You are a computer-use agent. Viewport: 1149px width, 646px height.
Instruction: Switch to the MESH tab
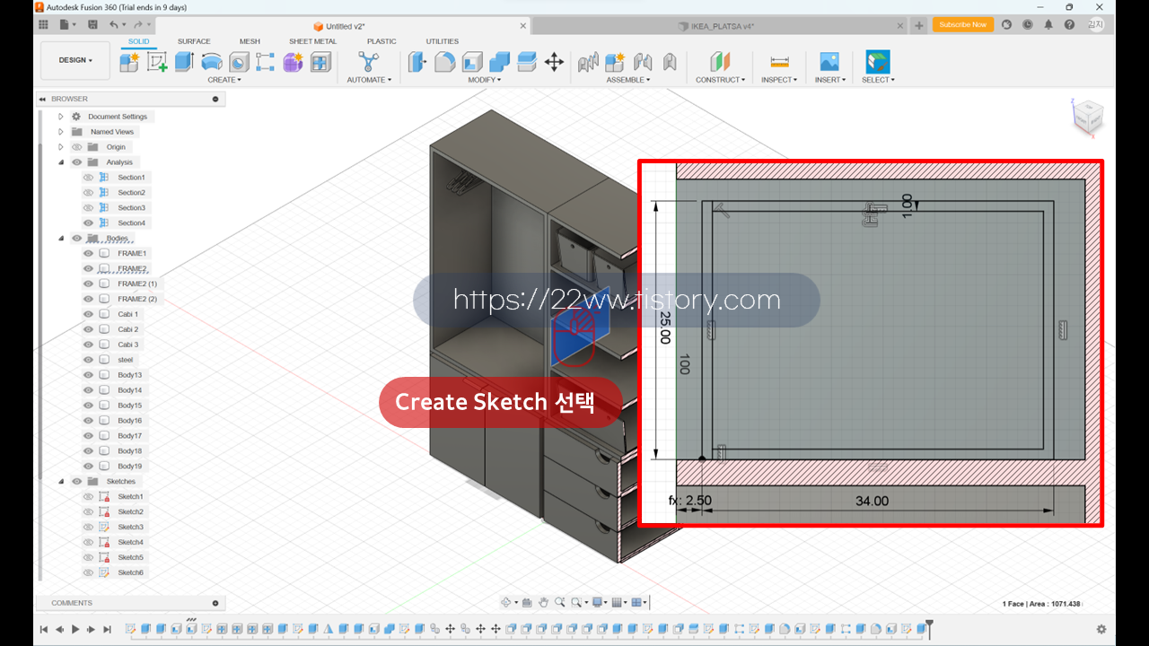click(250, 41)
